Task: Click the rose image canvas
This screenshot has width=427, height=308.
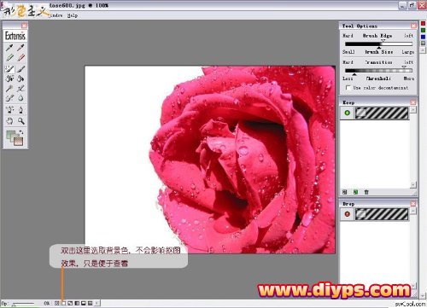Action: tap(210, 160)
